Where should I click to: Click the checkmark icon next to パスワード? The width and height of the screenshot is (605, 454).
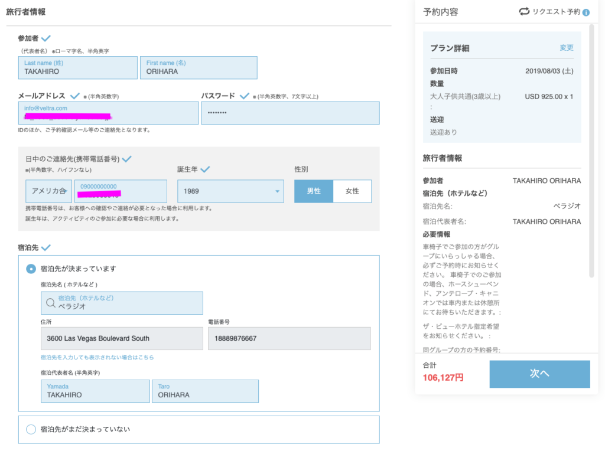click(245, 96)
